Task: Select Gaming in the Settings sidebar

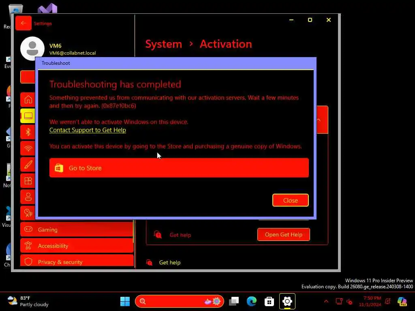Action: [77, 229]
